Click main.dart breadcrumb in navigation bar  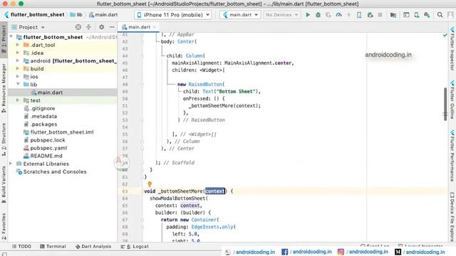pyautogui.click(x=103, y=15)
